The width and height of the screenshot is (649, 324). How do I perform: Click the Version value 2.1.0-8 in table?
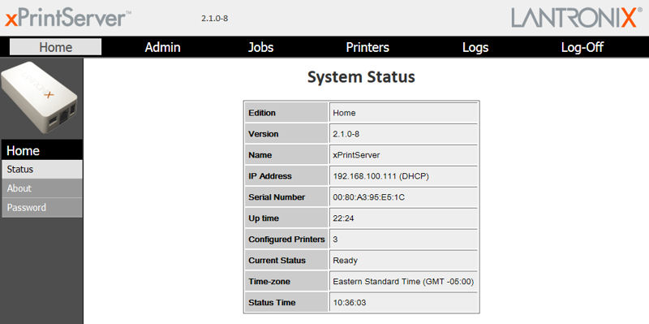click(403, 134)
